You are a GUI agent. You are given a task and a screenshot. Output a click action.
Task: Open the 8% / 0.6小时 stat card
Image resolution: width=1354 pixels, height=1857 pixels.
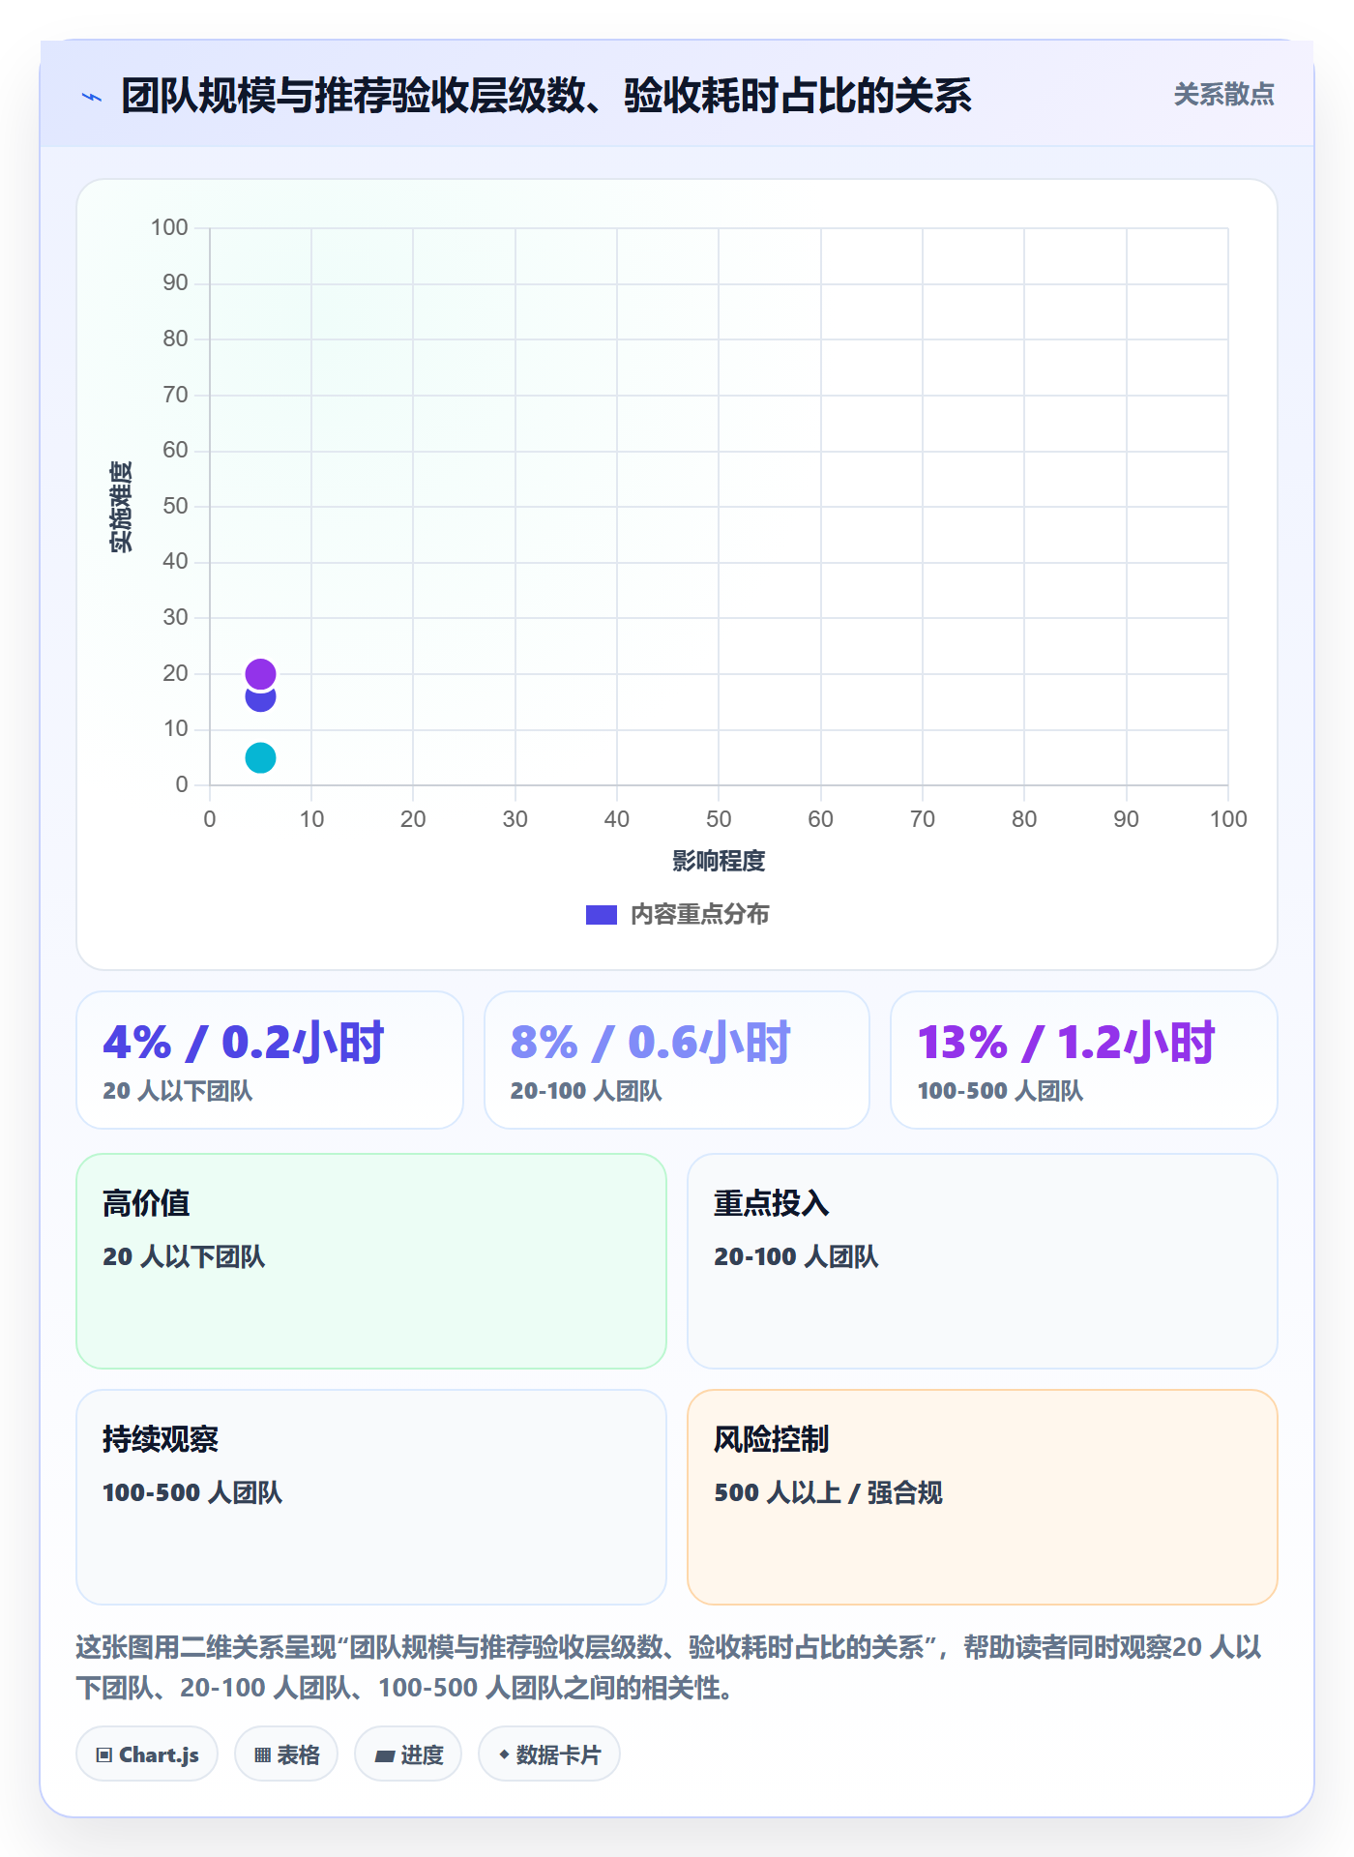677,1060
